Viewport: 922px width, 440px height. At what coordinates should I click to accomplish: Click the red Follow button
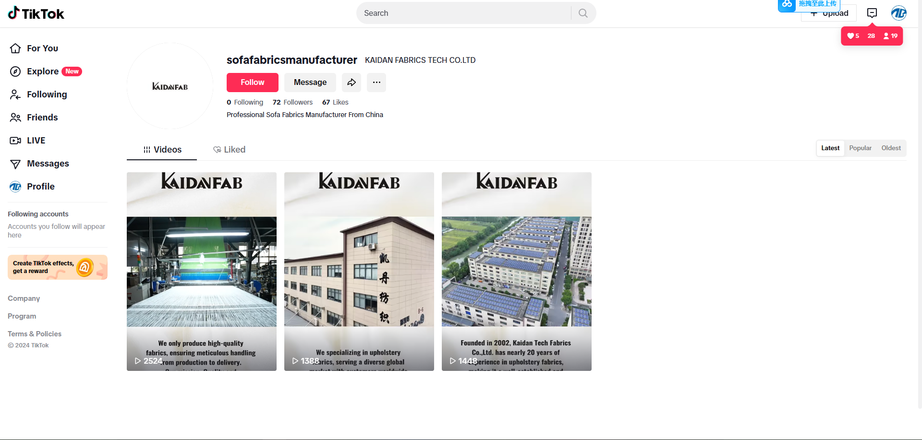click(253, 83)
